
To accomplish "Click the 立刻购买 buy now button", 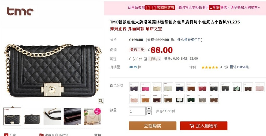I will pos(152,126).
